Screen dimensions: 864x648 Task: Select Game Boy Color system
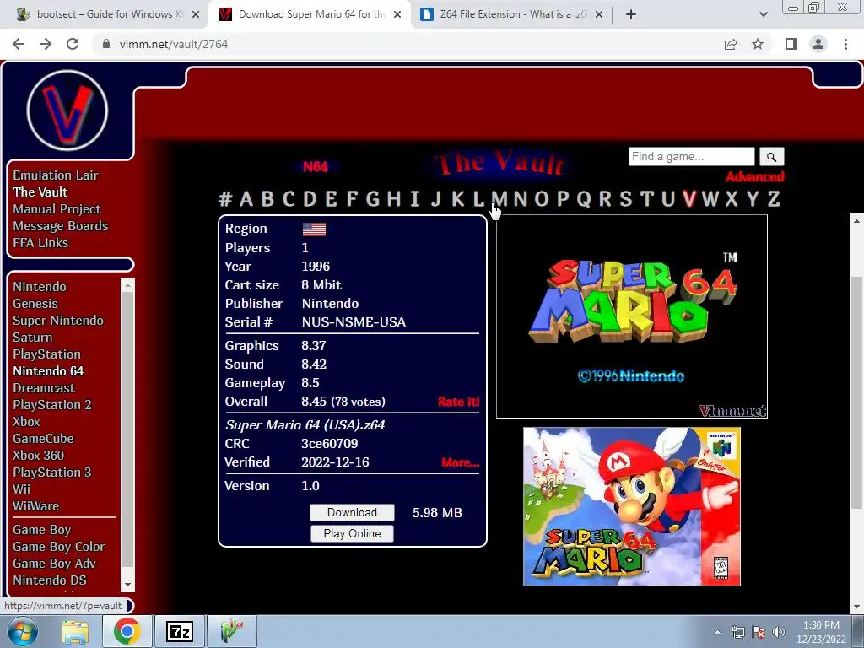pyautogui.click(x=59, y=547)
